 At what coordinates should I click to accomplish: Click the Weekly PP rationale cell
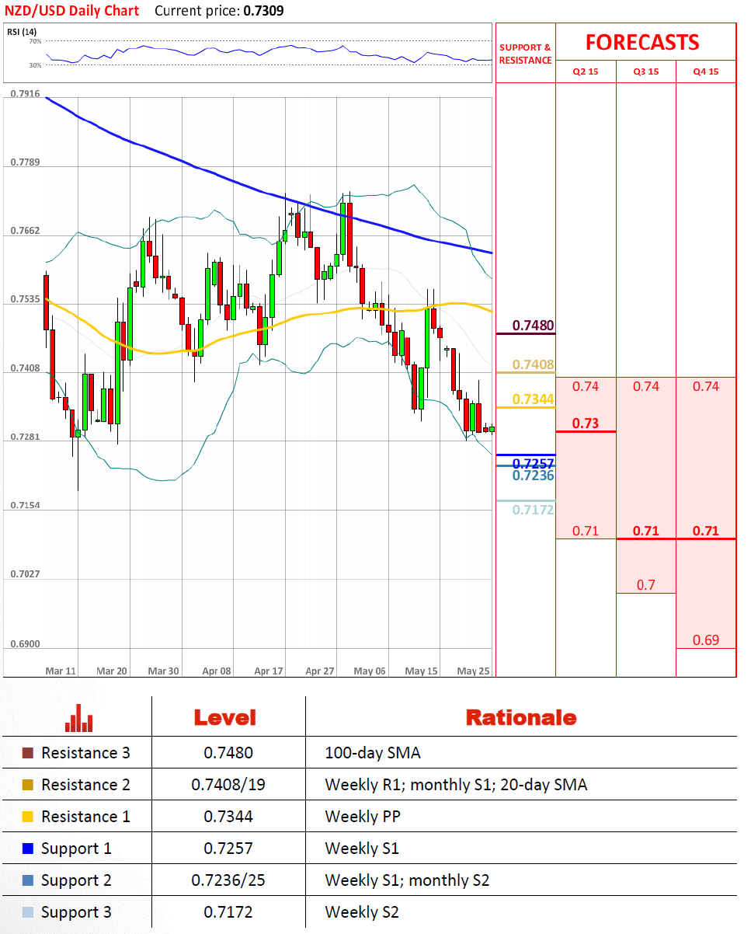(362, 817)
